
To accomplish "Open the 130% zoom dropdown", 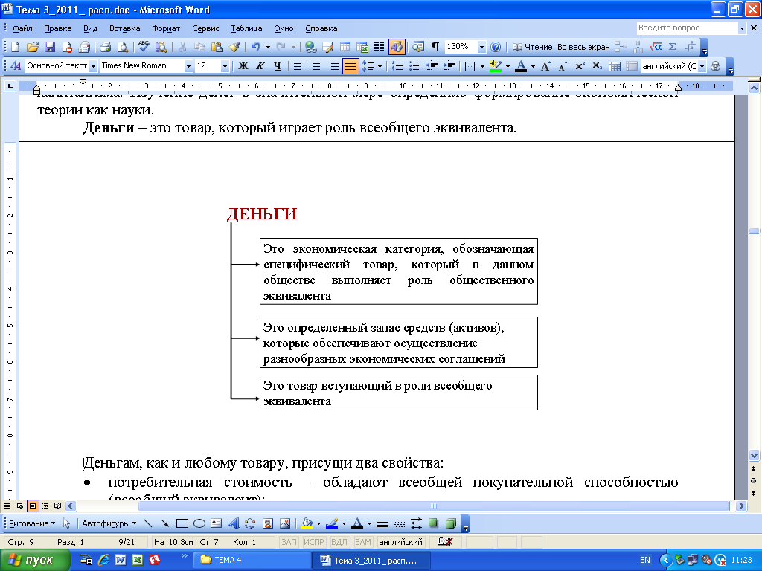I will tap(481, 47).
